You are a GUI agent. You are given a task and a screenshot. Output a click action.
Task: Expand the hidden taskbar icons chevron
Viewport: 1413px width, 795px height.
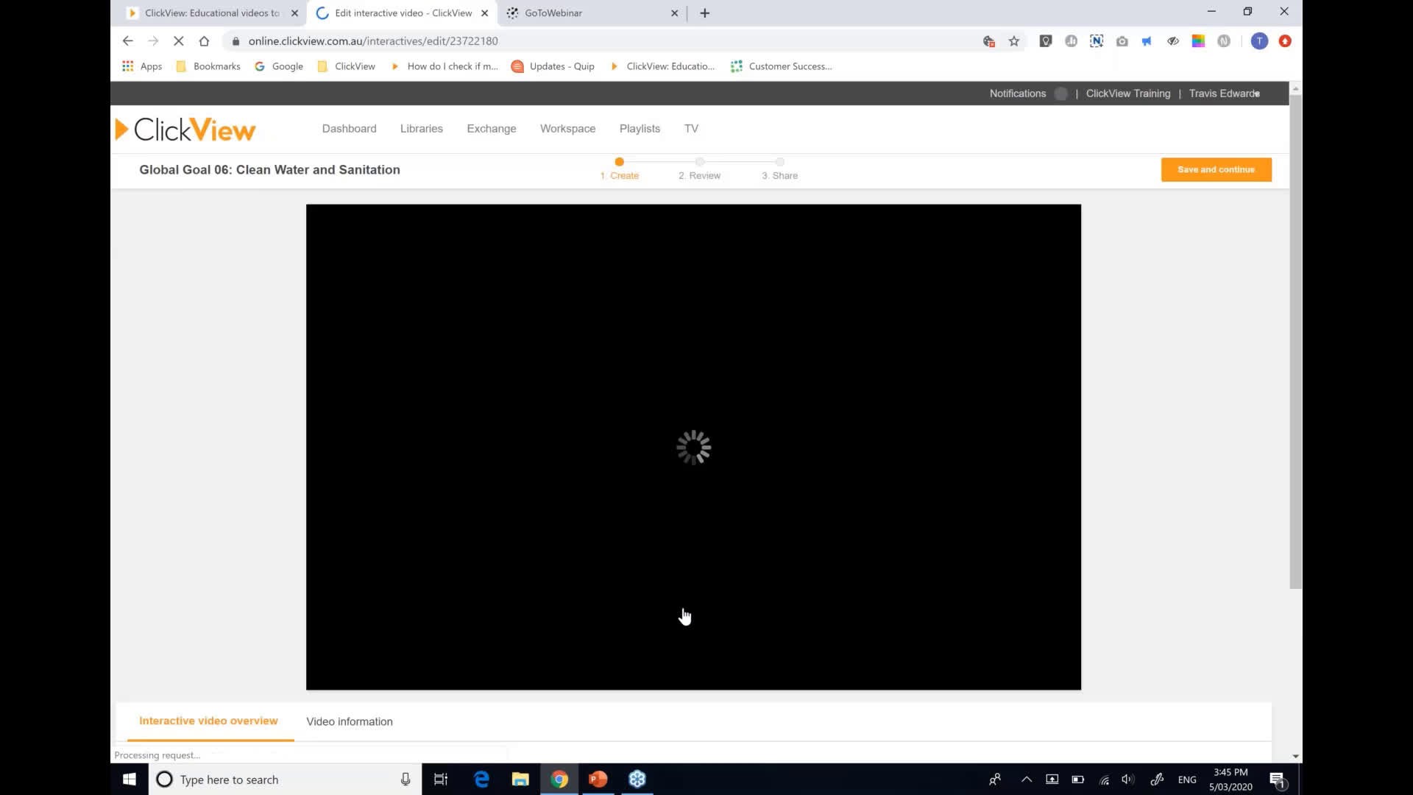[1027, 780]
